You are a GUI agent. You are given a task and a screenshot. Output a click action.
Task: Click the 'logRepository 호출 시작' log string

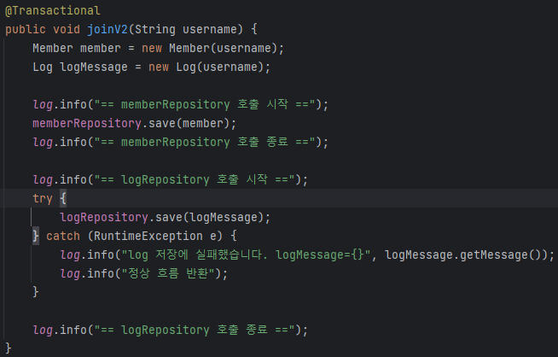(x=195, y=179)
